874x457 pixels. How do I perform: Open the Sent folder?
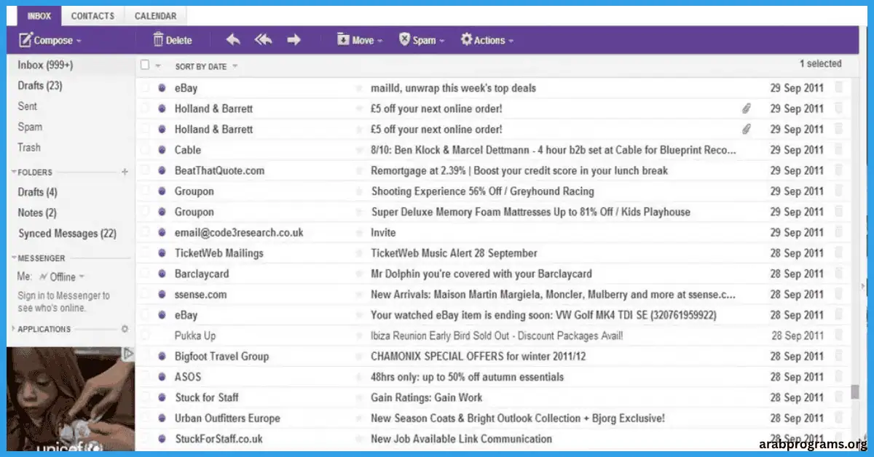(x=28, y=106)
